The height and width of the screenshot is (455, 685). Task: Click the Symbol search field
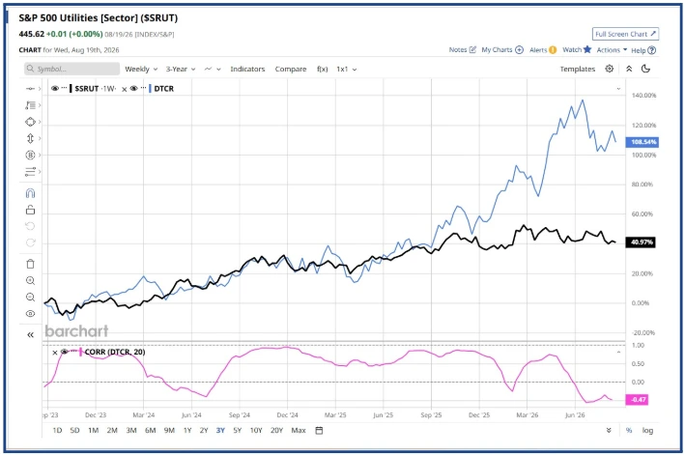(x=72, y=69)
